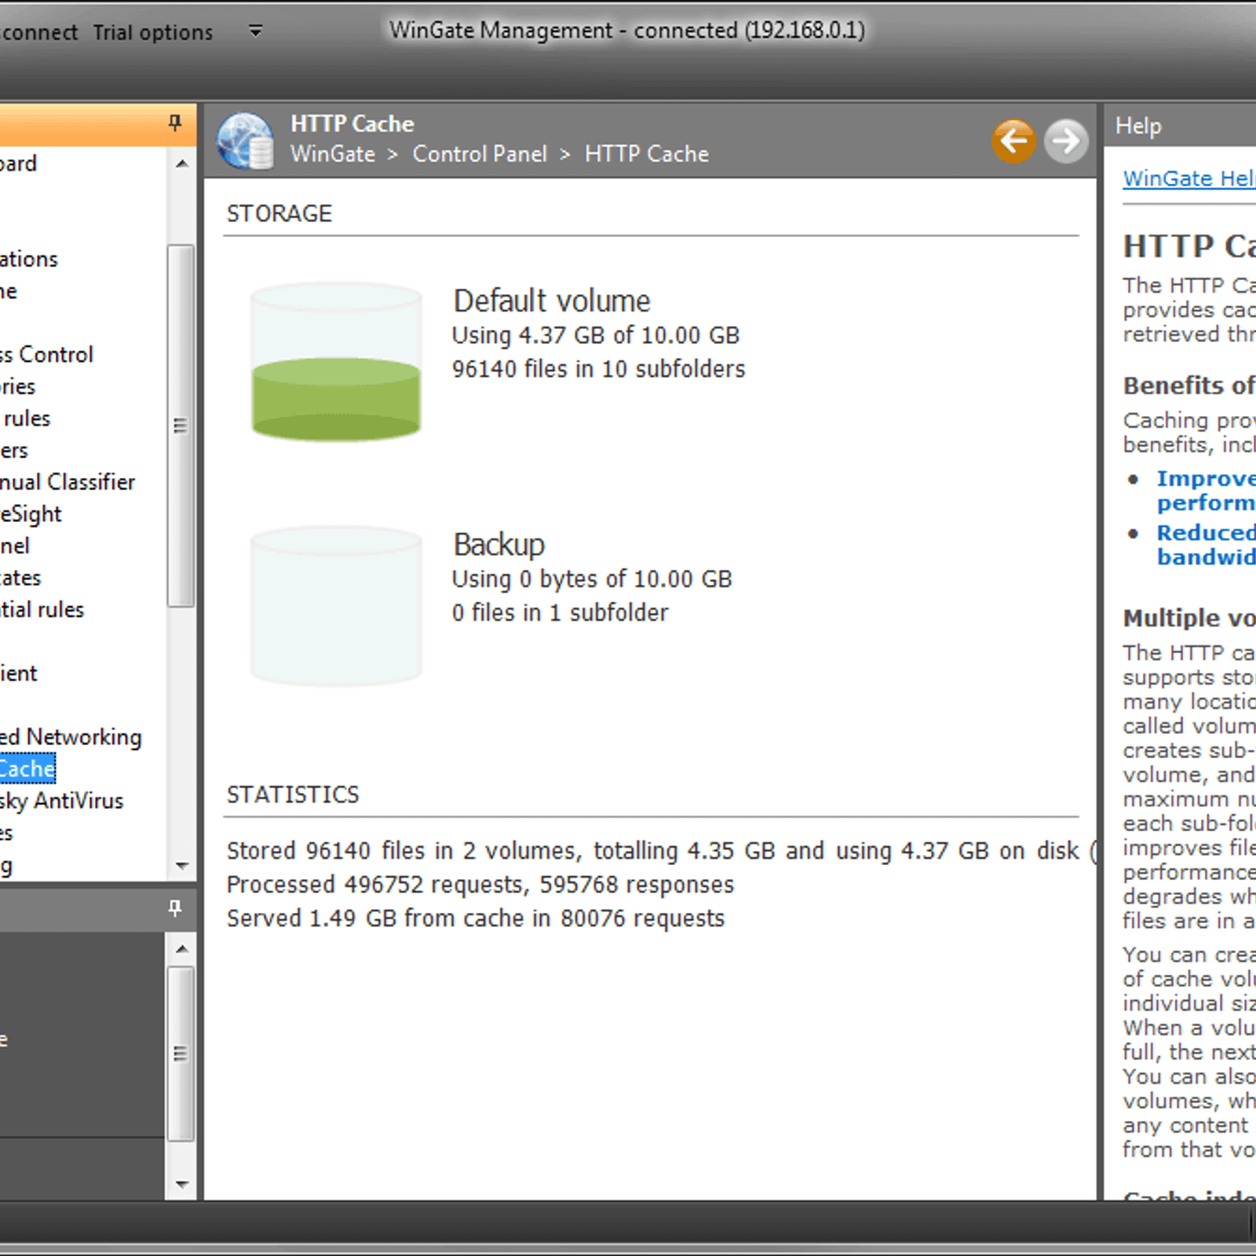Click the HTTP Cache page title

(352, 124)
